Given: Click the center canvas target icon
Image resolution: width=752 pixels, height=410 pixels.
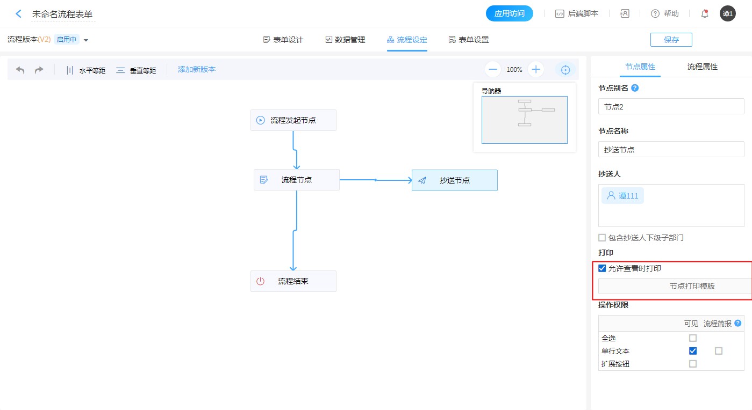Looking at the screenshot, I should pyautogui.click(x=565, y=70).
